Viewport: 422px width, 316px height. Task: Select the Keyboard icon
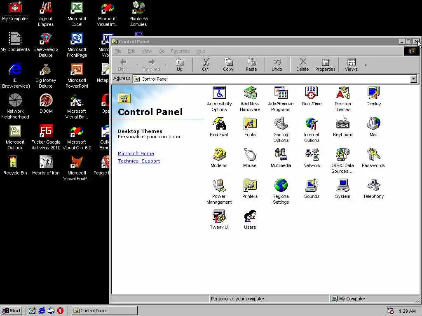tap(342, 127)
